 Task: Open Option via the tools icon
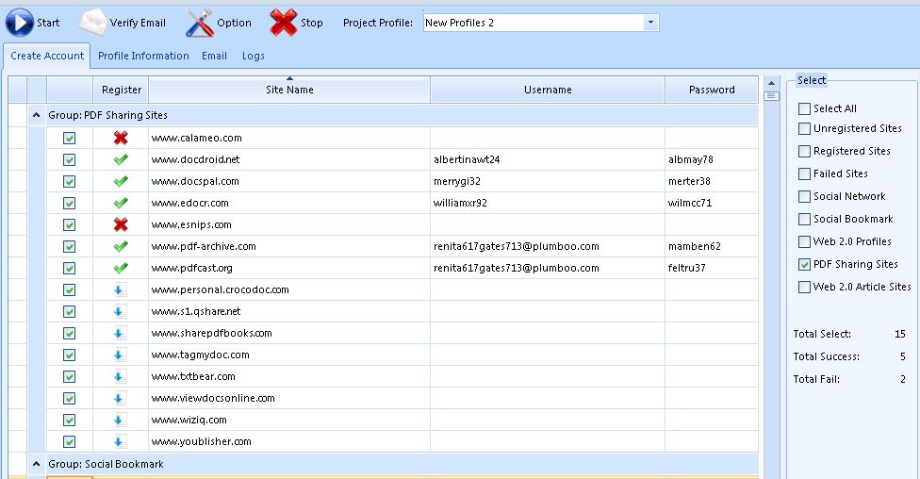coord(200,23)
